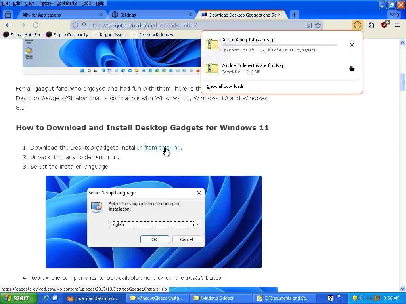This screenshot has height=304, width=406.
Task: Click the second quick launch icon
Action: point(55,298)
